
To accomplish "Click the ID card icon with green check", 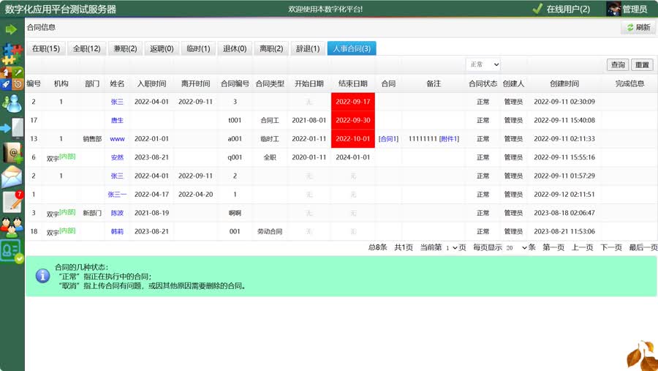I will click(12, 251).
